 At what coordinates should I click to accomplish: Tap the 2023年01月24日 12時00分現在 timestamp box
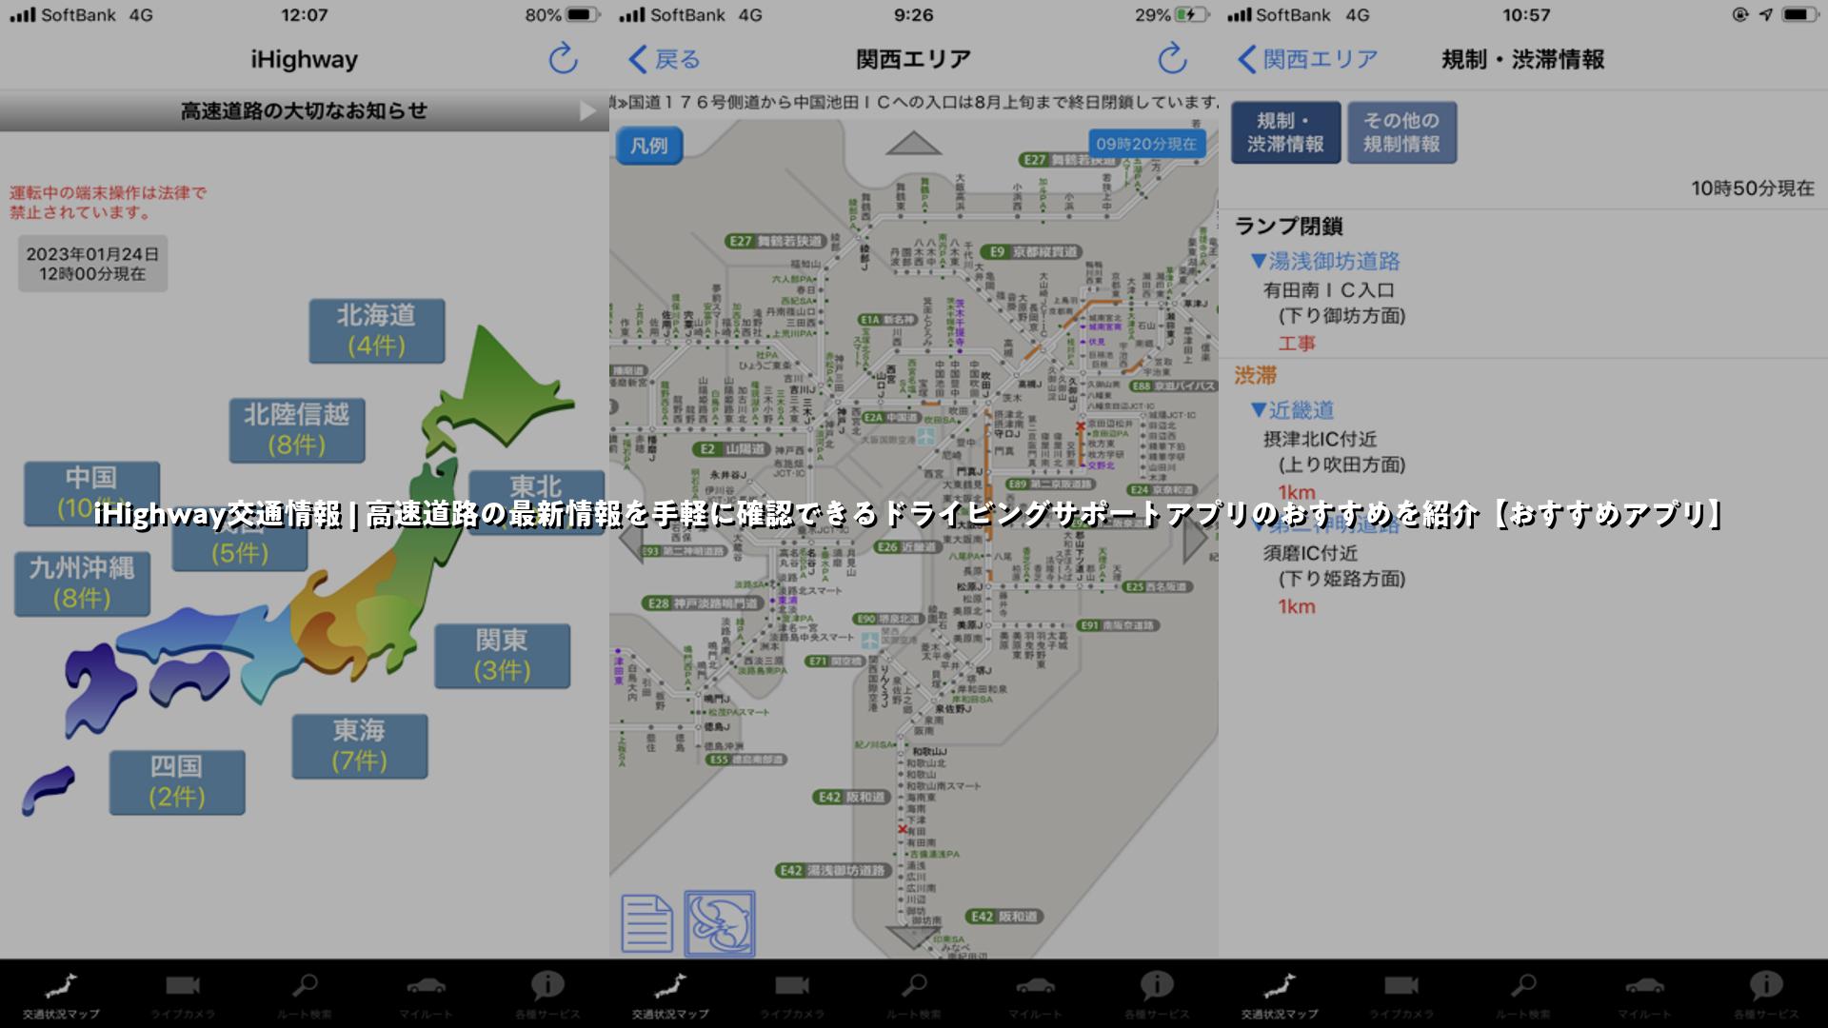[x=92, y=264]
